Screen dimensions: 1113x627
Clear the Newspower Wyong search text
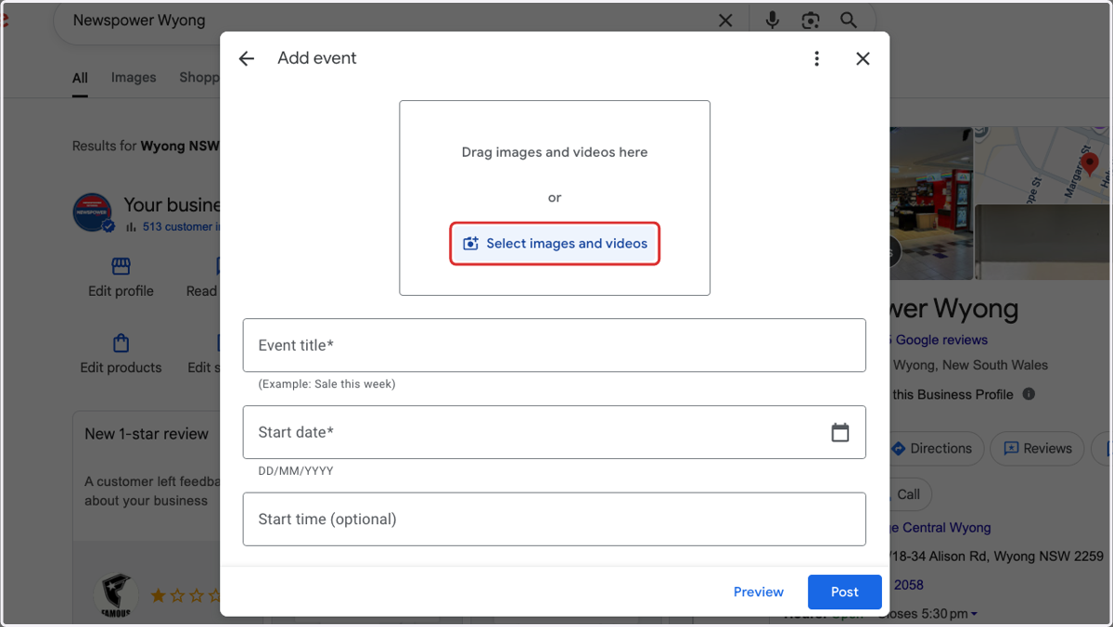(x=725, y=20)
